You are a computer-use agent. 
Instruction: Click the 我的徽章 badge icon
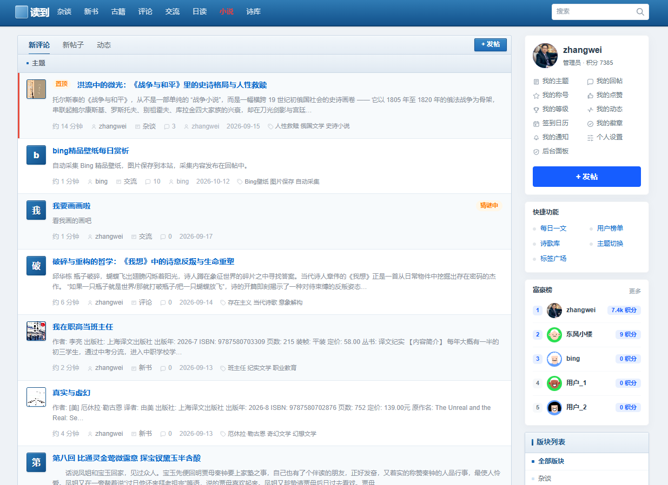coord(590,124)
